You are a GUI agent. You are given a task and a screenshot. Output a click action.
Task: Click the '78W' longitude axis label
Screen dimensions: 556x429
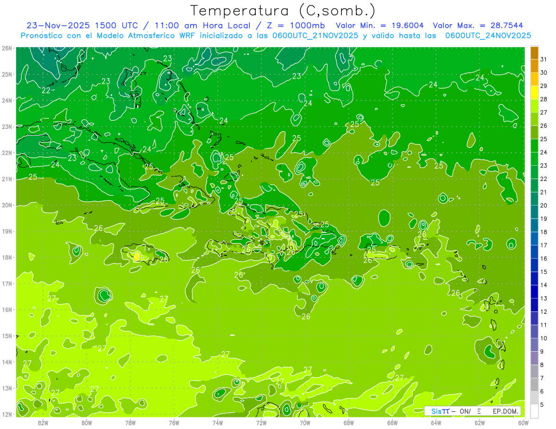[130, 422]
